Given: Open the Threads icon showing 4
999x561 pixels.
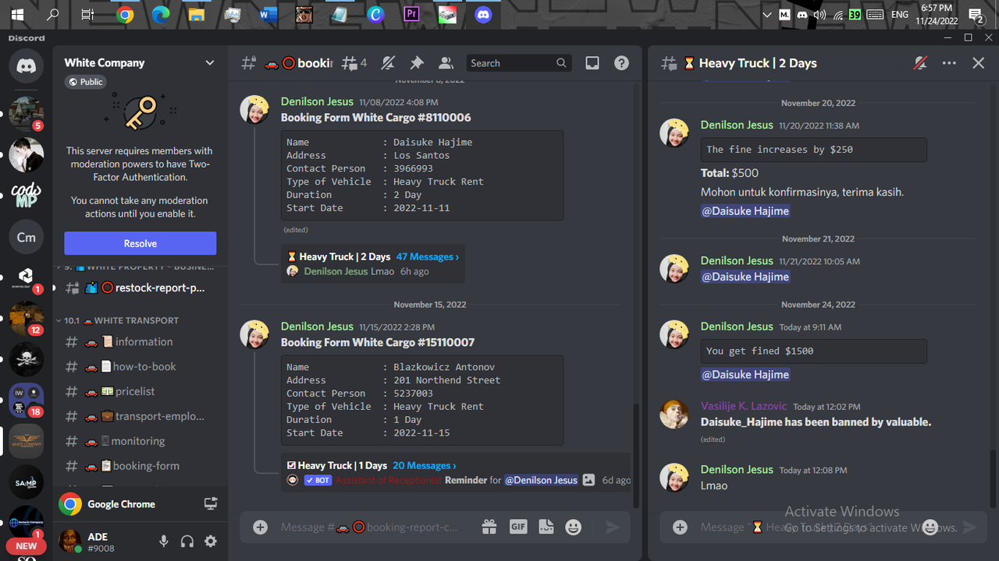Looking at the screenshot, I should [354, 63].
